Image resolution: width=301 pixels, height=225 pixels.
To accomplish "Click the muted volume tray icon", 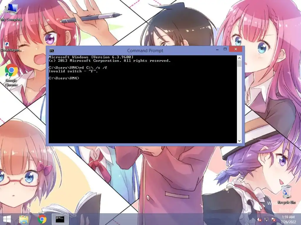I will pos(259,219).
